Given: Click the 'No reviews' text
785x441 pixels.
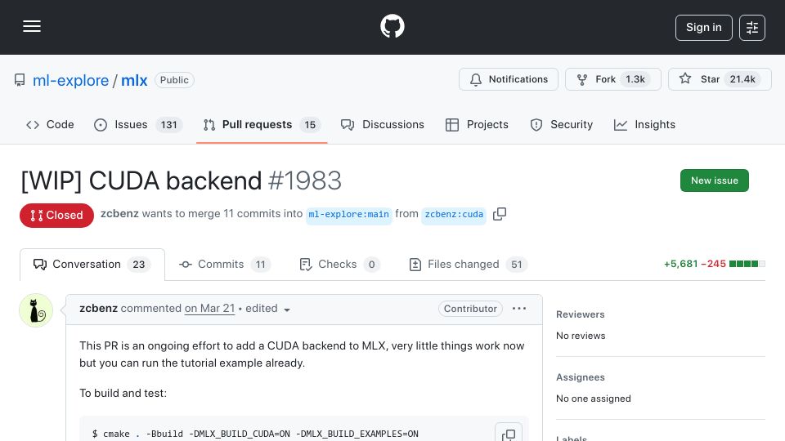Looking at the screenshot, I should coord(581,336).
